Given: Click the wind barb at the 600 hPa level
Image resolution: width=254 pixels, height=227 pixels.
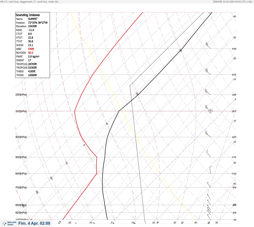Looking at the screenshot, I should [211, 170].
